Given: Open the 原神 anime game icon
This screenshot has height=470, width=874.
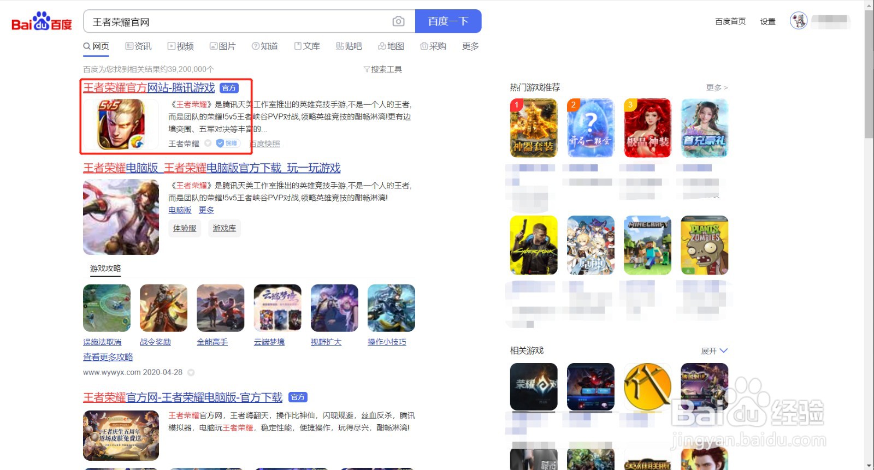Looking at the screenshot, I should (x=590, y=245).
